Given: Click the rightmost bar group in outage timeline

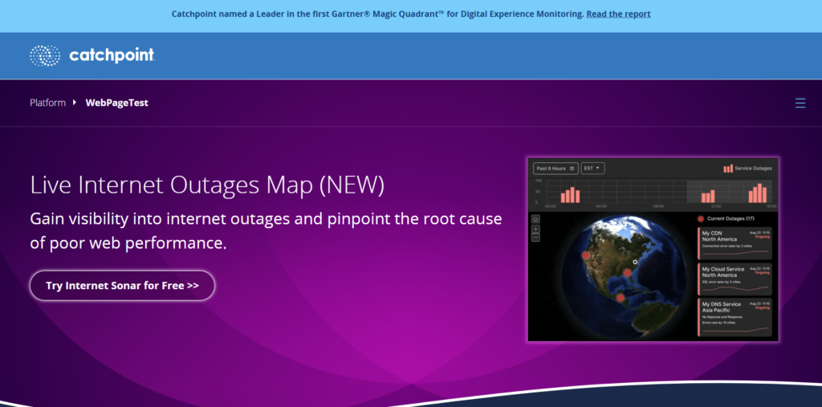Looking at the screenshot, I should pos(756,193).
